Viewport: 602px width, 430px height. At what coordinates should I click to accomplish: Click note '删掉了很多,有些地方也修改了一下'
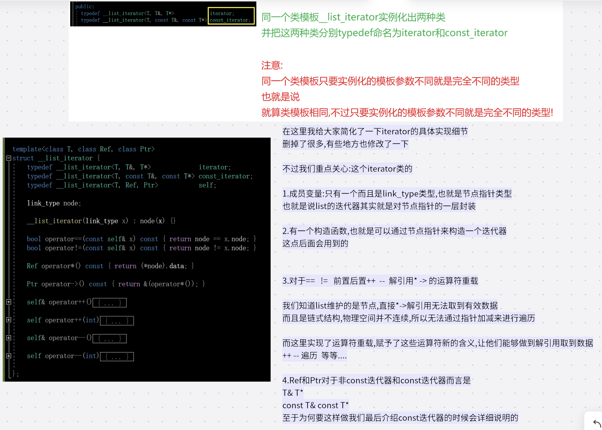point(345,144)
